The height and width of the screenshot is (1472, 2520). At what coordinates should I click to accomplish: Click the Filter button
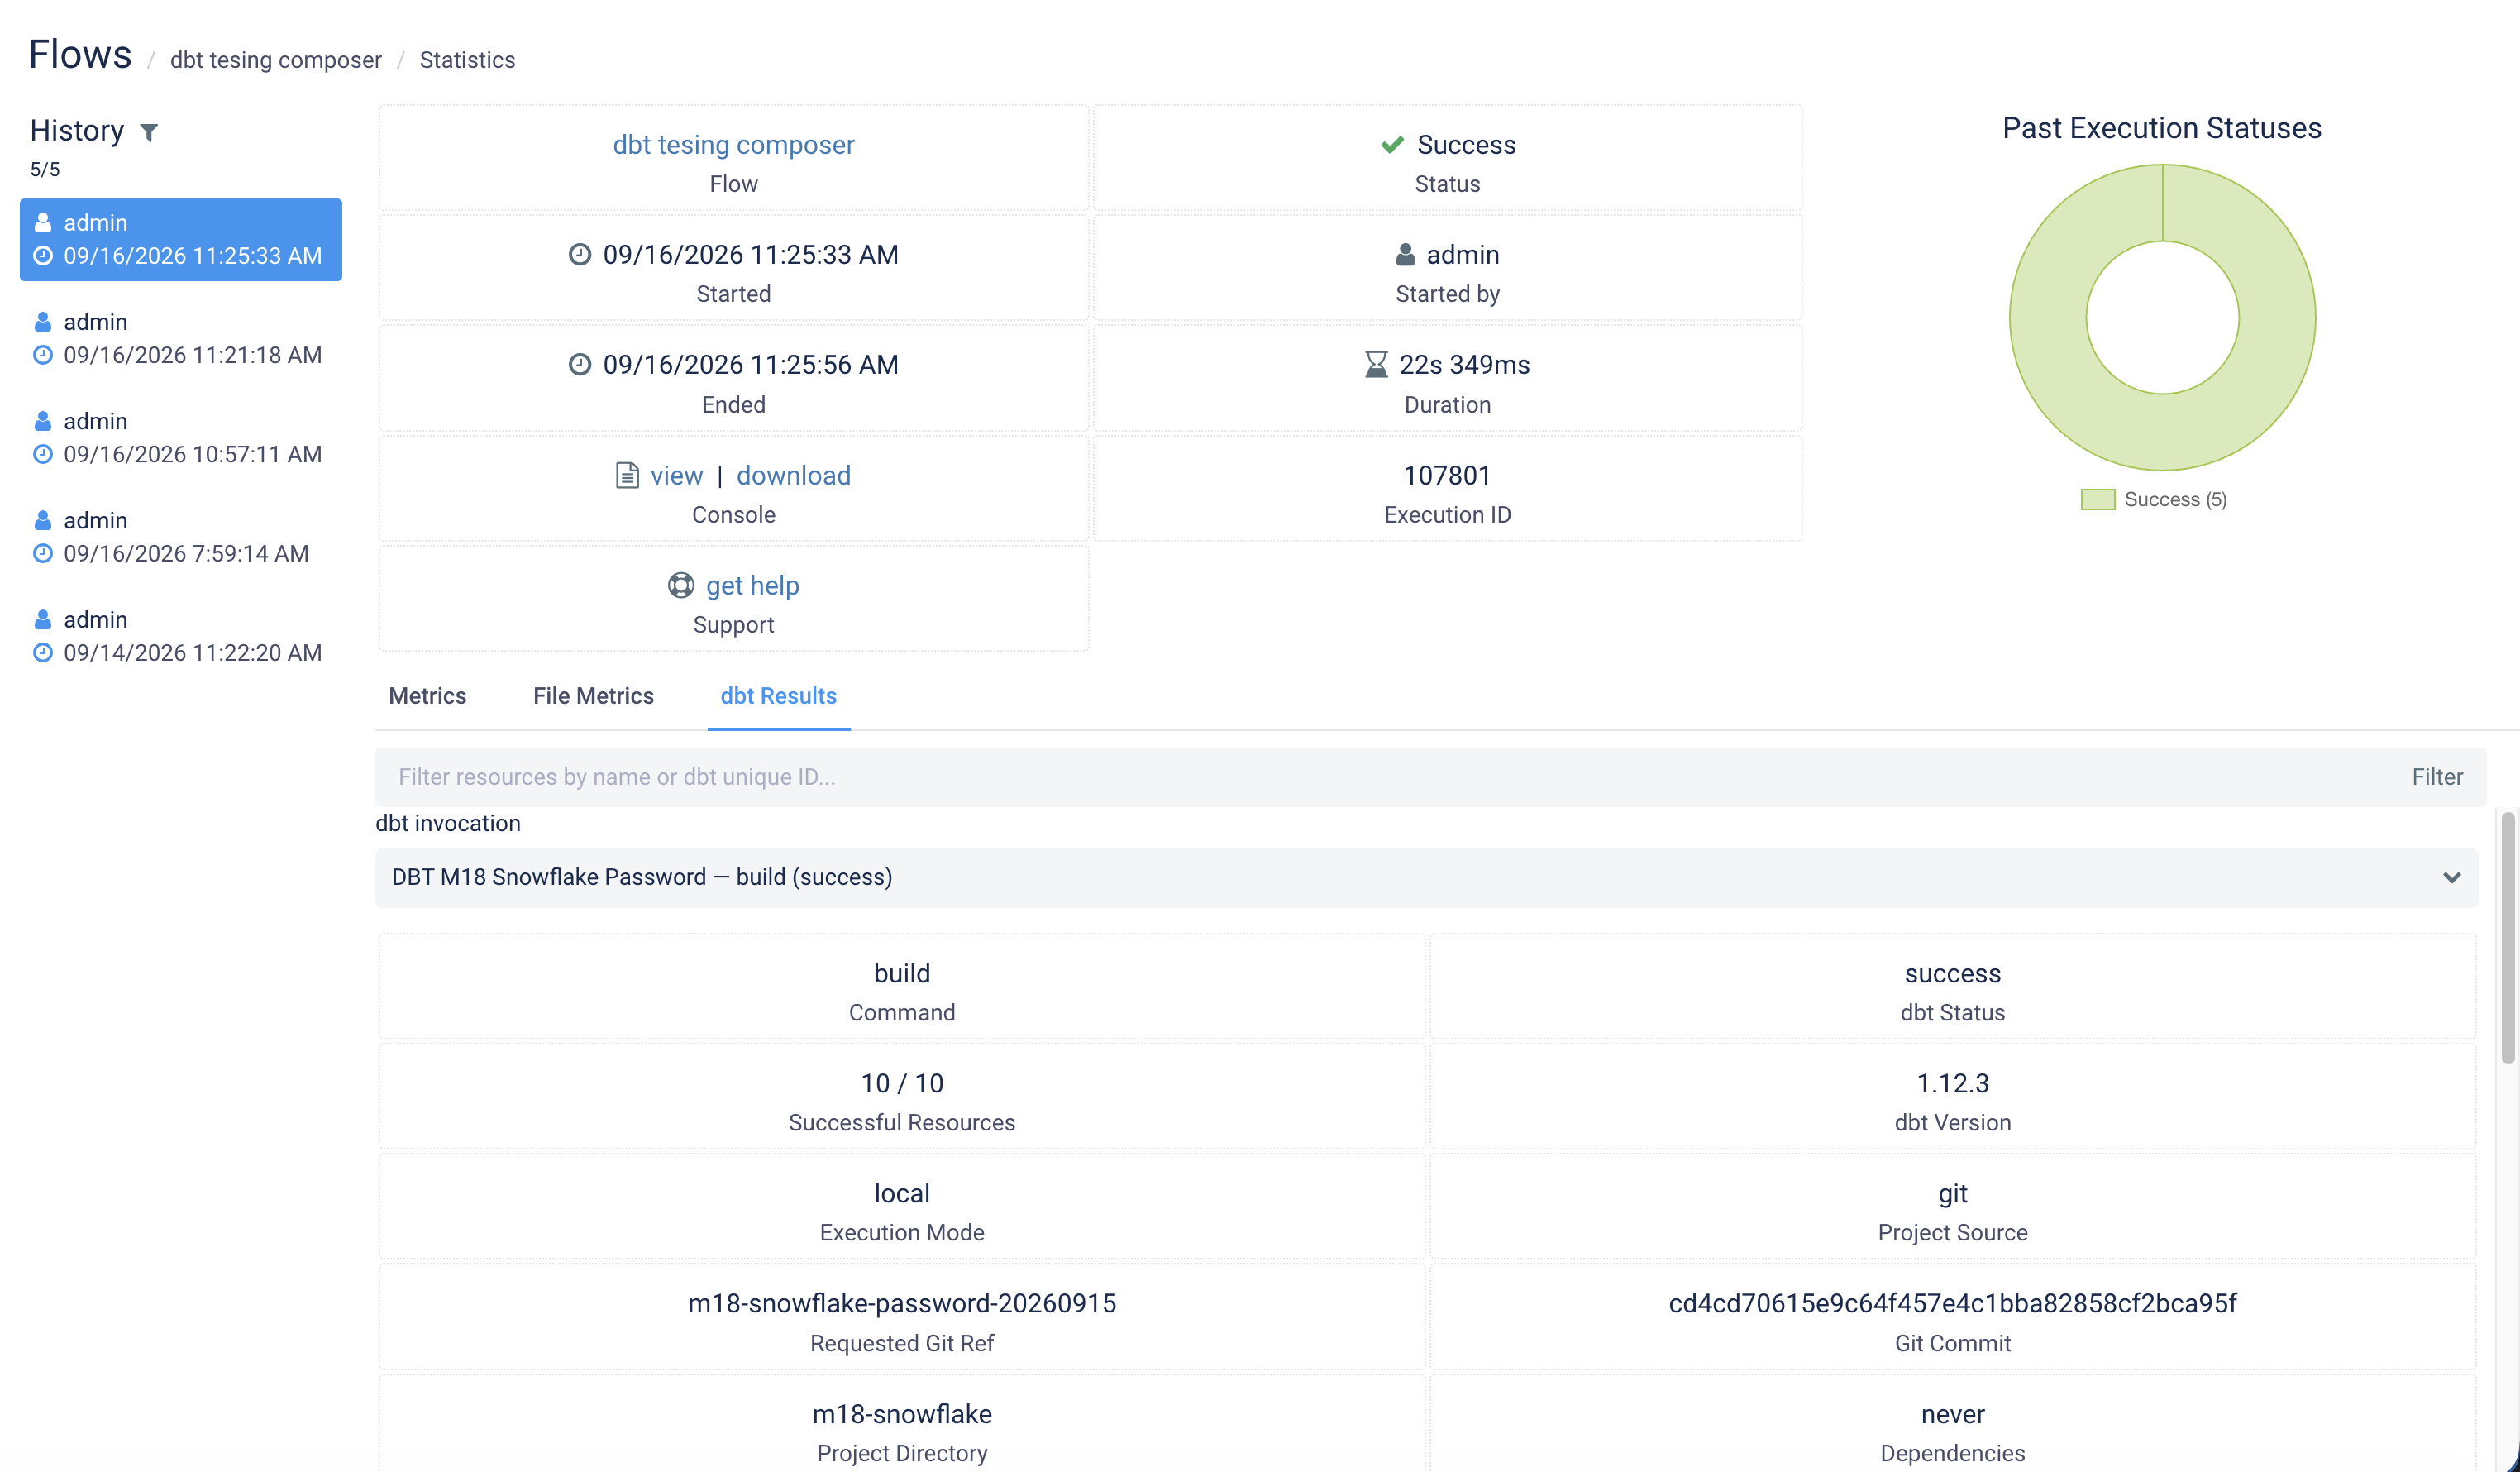2437,777
